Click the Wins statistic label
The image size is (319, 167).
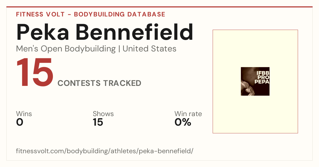pyautogui.click(x=24, y=114)
